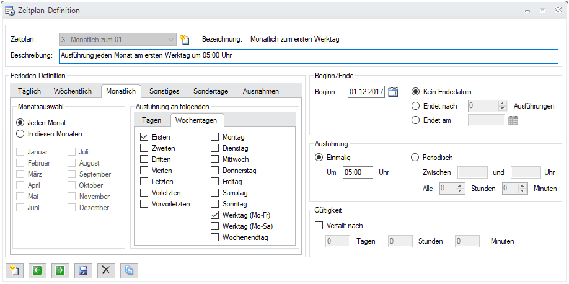Go to next schedule with right arrow
Image resolution: width=569 pixels, height=284 pixels.
(60, 270)
